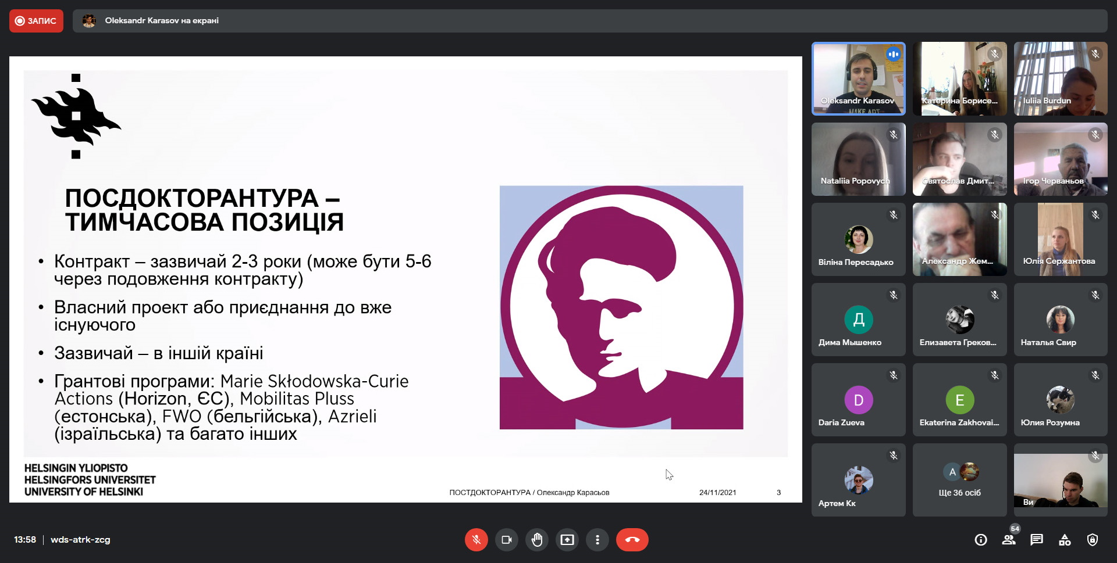Click Ekaterina Zakhovai's green avatar tile

coord(959,400)
